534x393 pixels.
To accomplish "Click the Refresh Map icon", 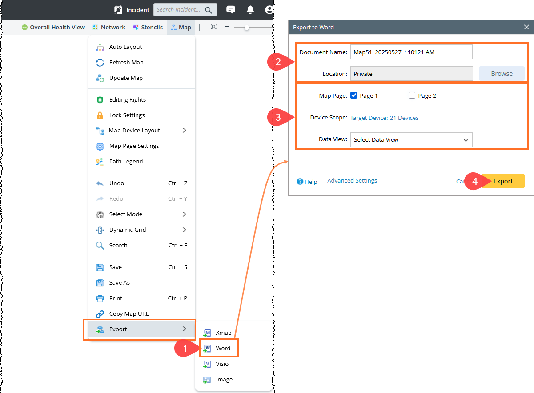I will pos(100,63).
